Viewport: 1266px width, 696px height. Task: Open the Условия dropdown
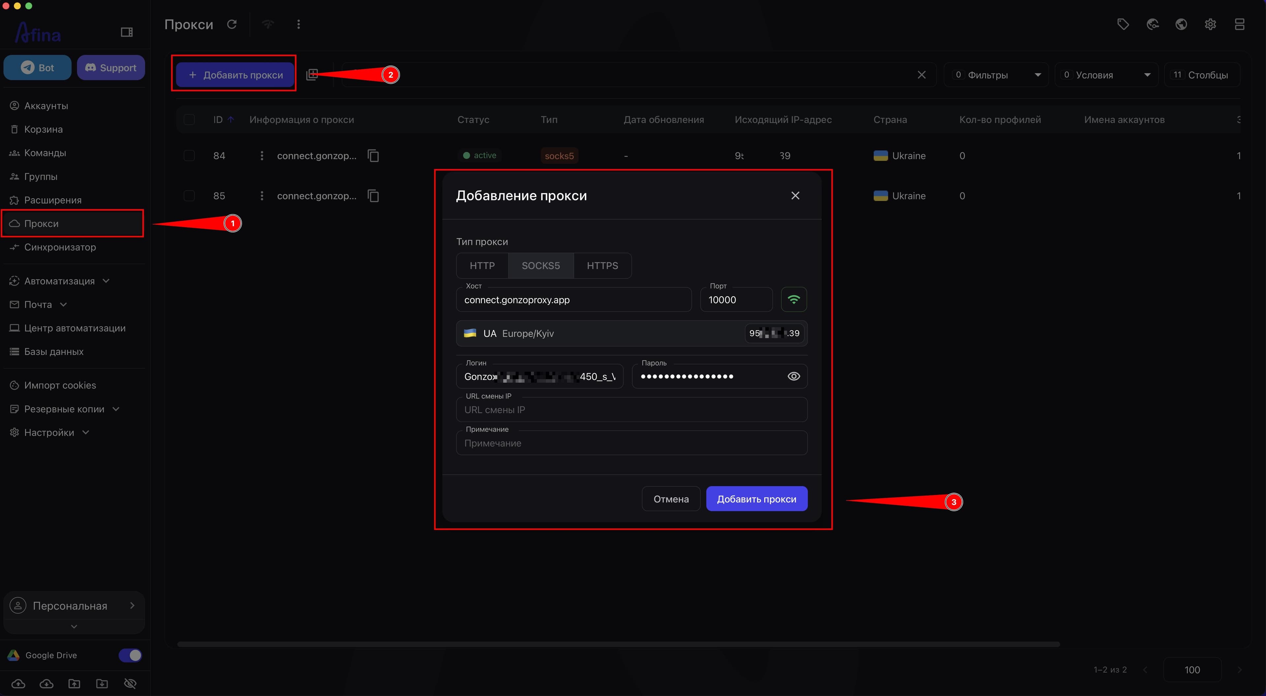[x=1106, y=75]
